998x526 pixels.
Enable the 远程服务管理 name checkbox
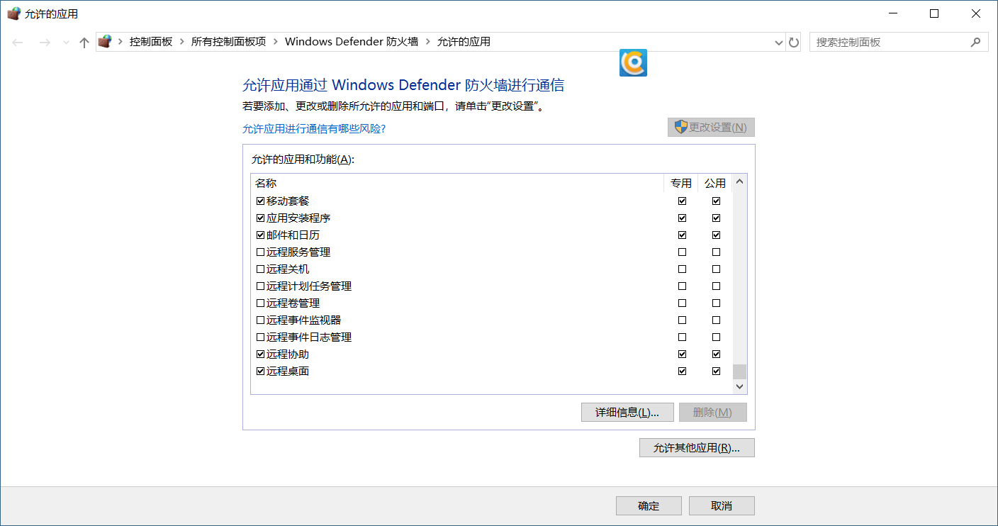[260, 252]
